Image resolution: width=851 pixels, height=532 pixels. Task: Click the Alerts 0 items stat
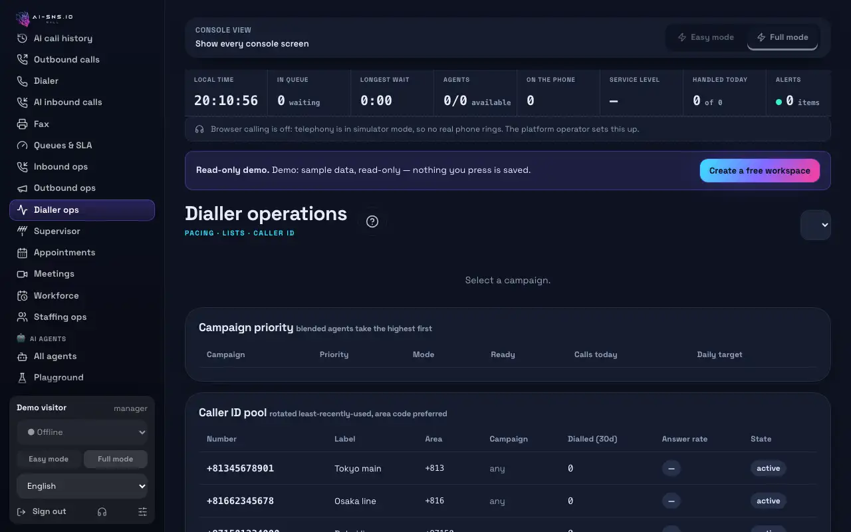pos(798,94)
